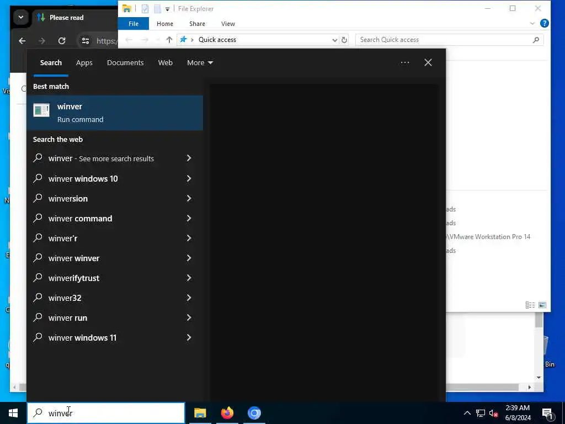
Task: Open search panel options ellipsis
Action: (x=404, y=63)
